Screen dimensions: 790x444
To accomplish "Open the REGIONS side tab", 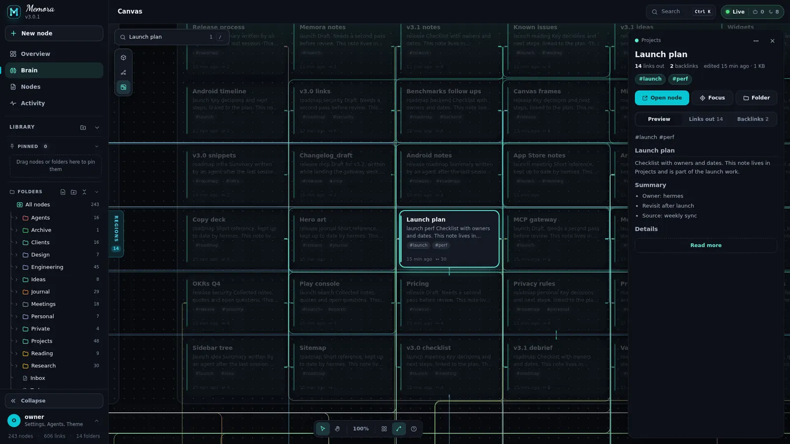I will (x=116, y=233).
